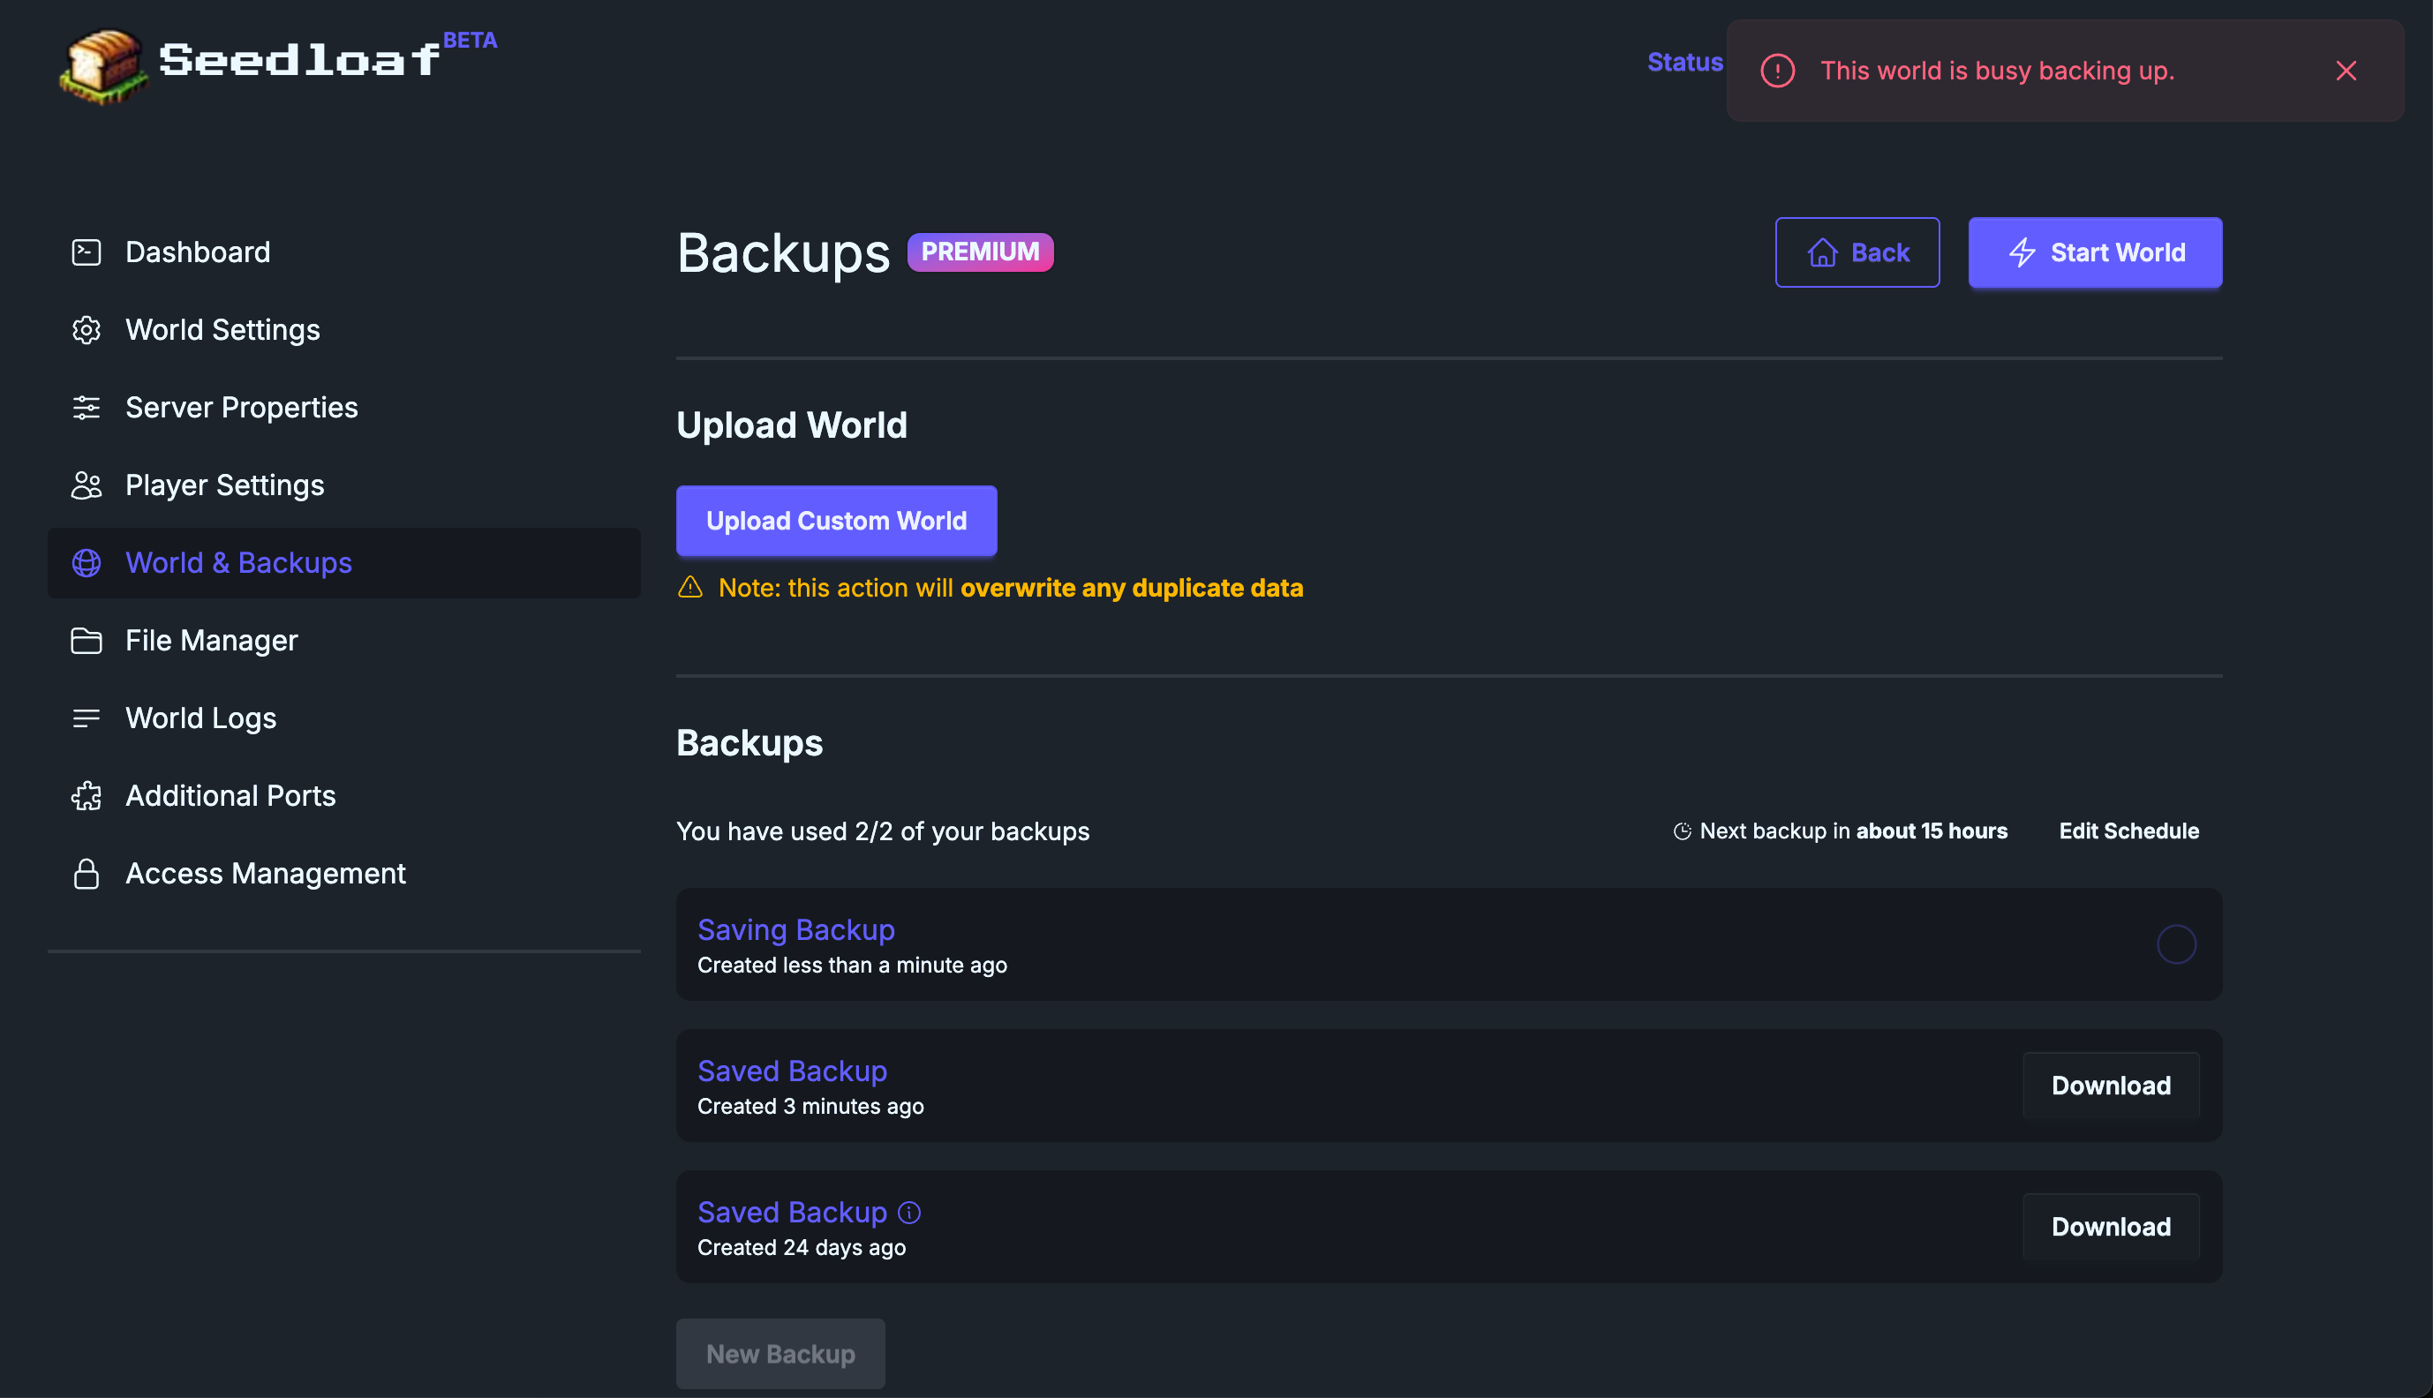The image size is (2433, 1398).
Task: Open the Edit Schedule link
Action: pyautogui.click(x=2128, y=831)
